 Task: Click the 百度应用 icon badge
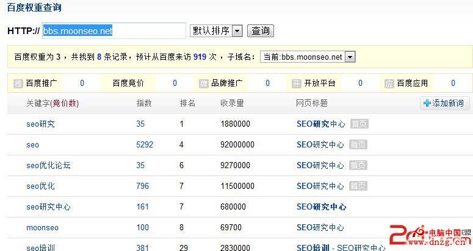389,83
